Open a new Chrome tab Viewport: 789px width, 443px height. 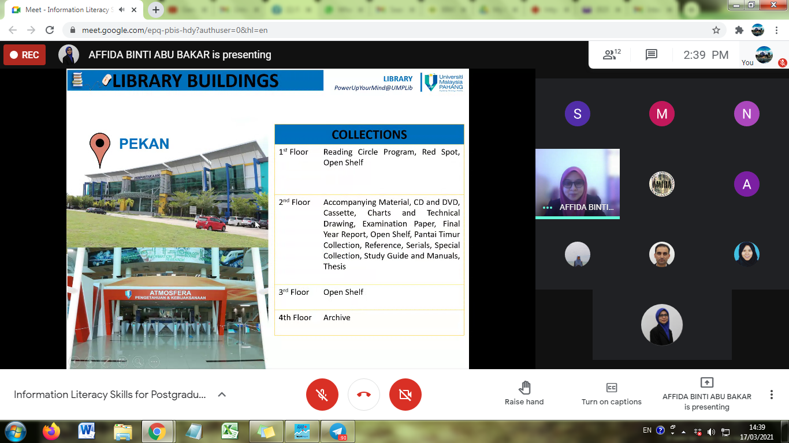(155, 10)
